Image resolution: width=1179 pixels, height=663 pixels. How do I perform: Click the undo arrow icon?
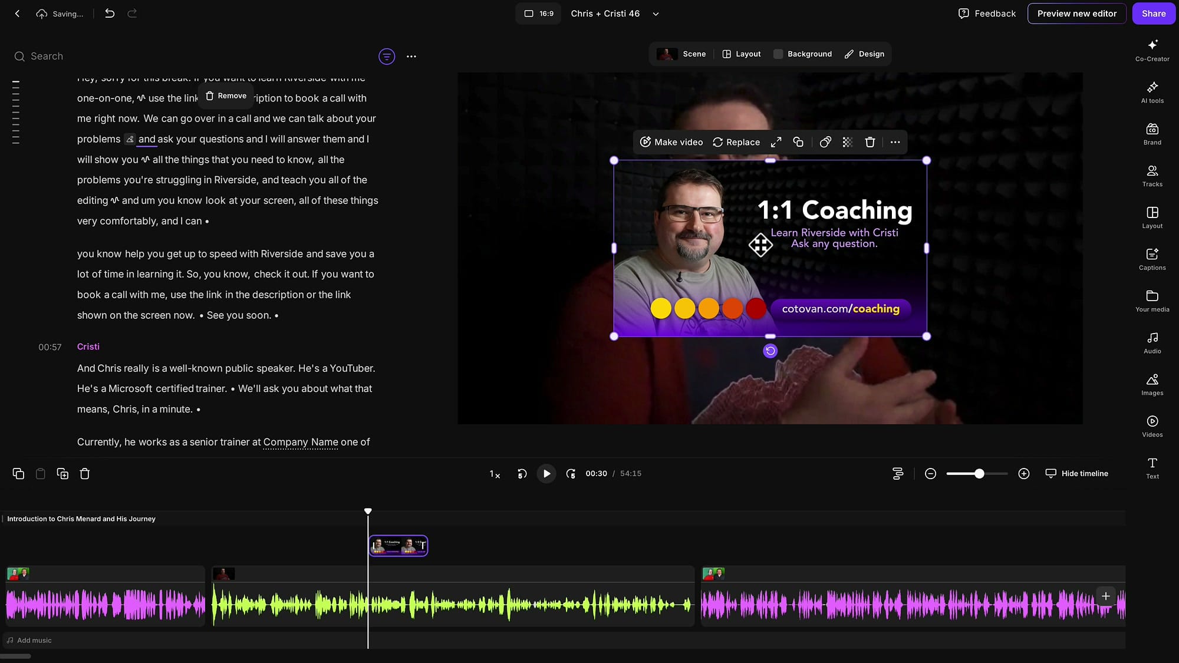pos(110,14)
